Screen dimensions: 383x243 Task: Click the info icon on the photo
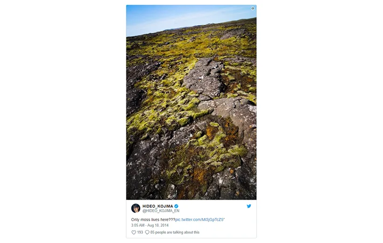tap(253, 8)
